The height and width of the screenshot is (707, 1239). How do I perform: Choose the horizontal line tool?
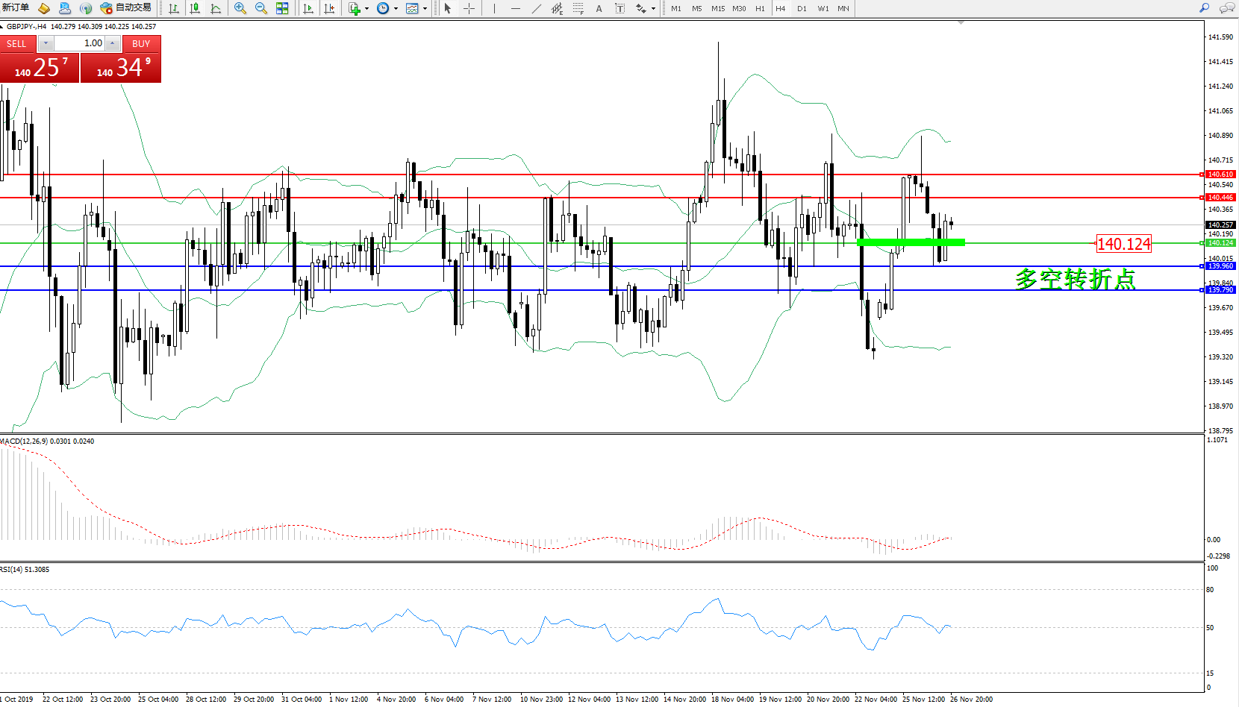[515, 8]
